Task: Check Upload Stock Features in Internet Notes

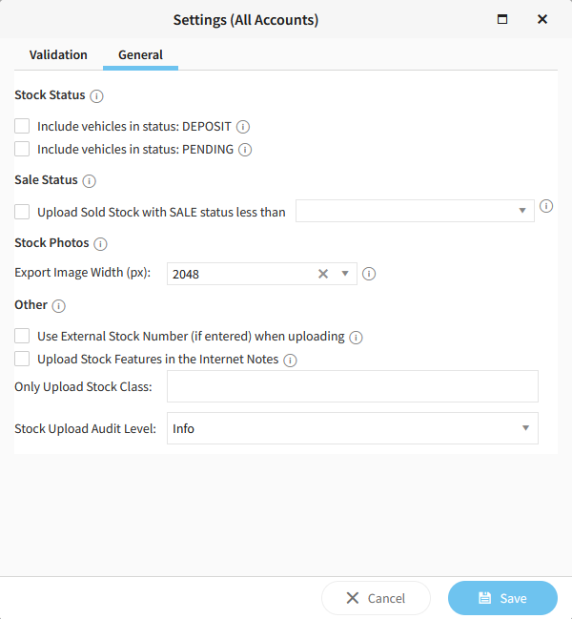Action: tap(22, 360)
